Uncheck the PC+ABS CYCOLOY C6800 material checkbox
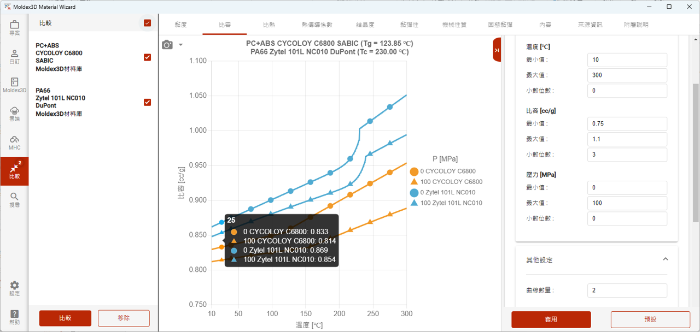The width and height of the screenshot is (700, 332). (147, 57)
